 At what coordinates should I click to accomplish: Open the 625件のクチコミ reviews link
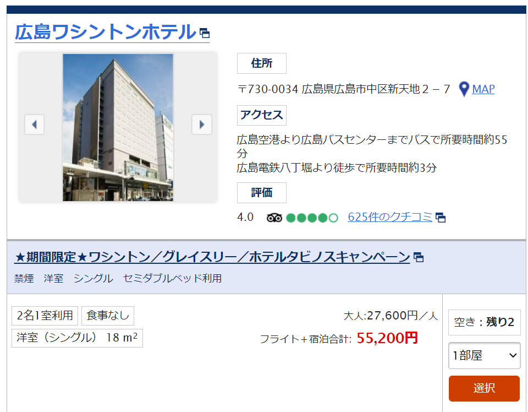click(x=390, y=217)
